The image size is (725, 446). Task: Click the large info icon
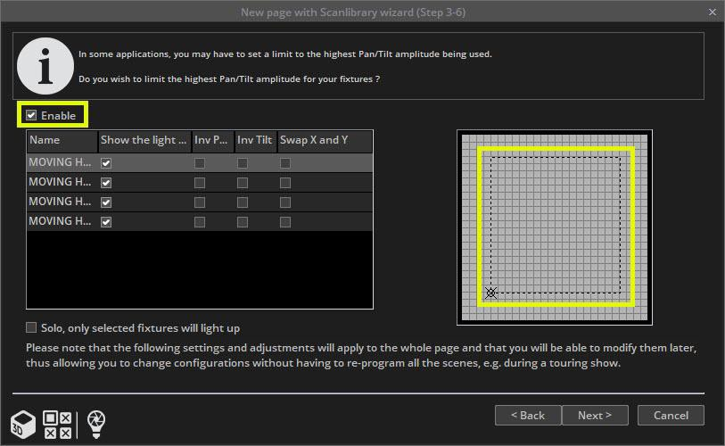tap(43, 65)
